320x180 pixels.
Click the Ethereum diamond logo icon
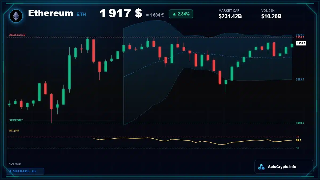(16, 16)
